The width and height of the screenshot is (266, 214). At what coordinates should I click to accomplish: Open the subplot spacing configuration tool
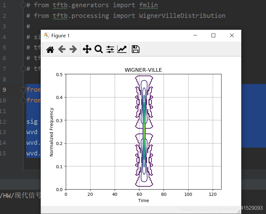(110, 49)
